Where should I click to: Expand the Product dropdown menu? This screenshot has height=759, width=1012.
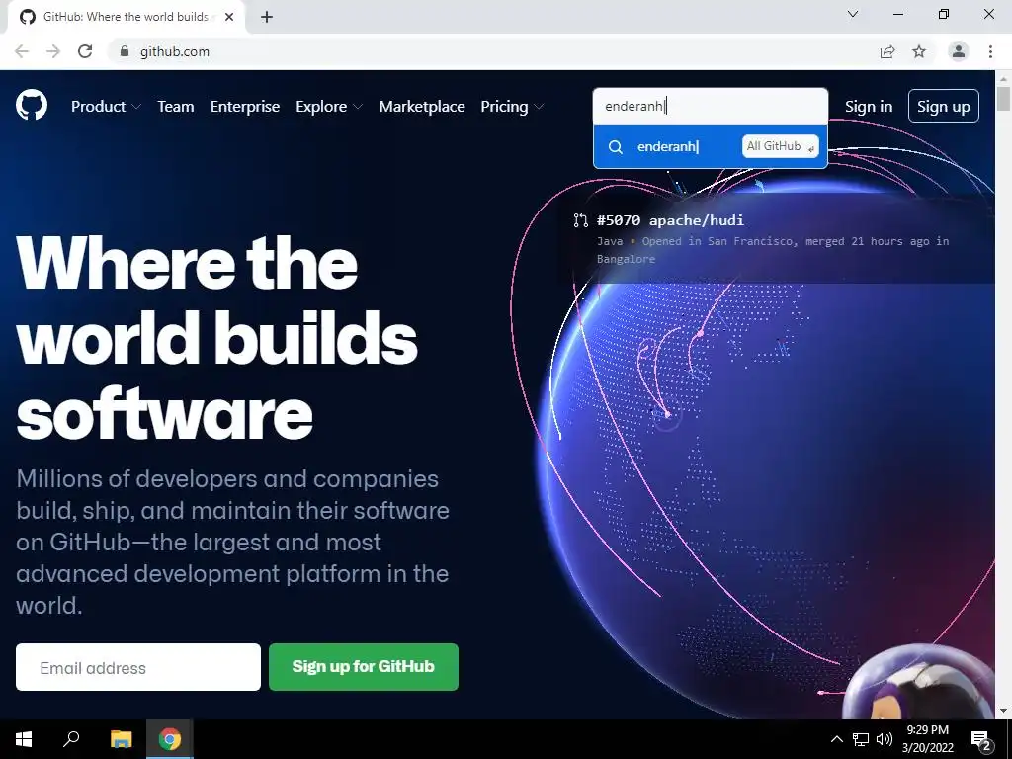(x=106, y=107)
